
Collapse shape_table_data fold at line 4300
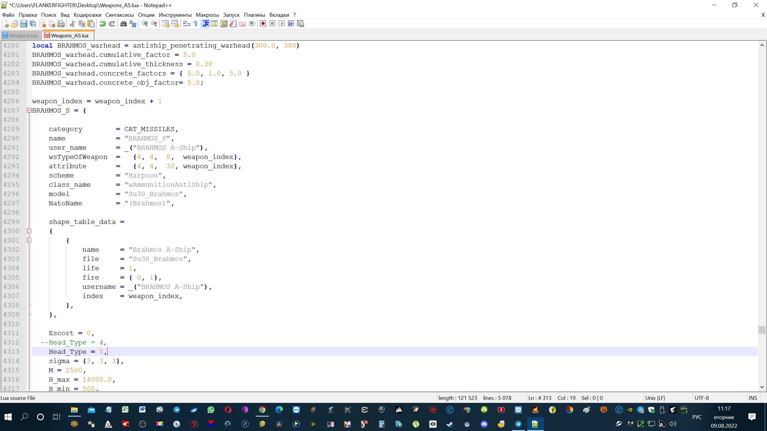(29, 231)
